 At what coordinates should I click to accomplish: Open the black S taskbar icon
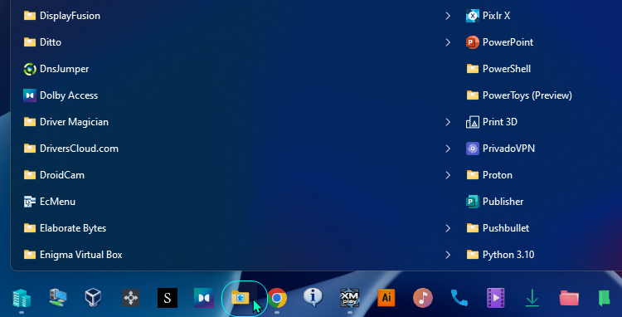pos(168,298)
